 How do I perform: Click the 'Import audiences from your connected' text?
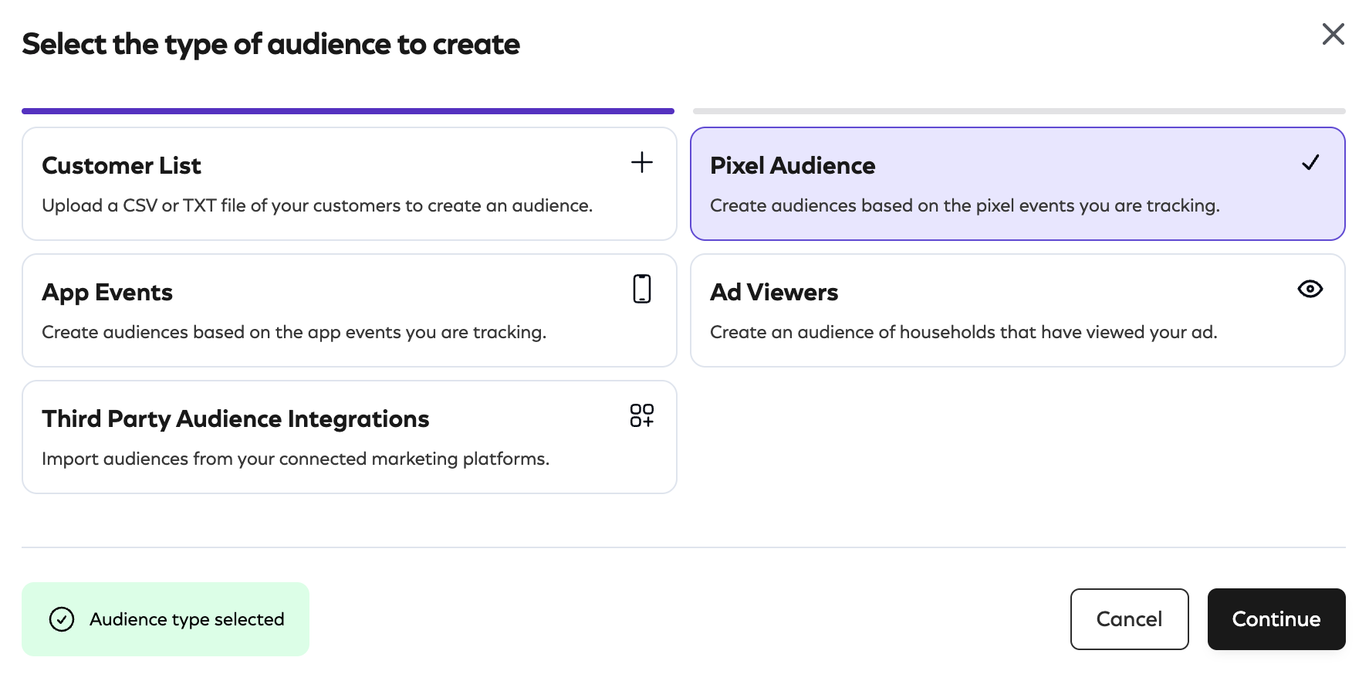[x=296, y=459]
